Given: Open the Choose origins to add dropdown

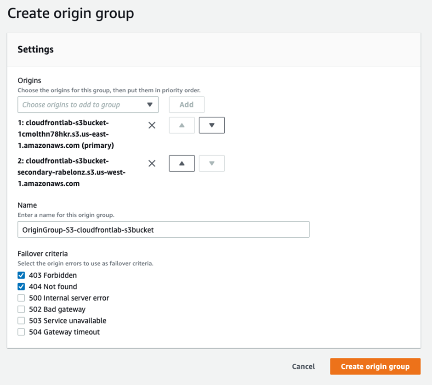Looking at the screenshot, I should coord(88,105).
